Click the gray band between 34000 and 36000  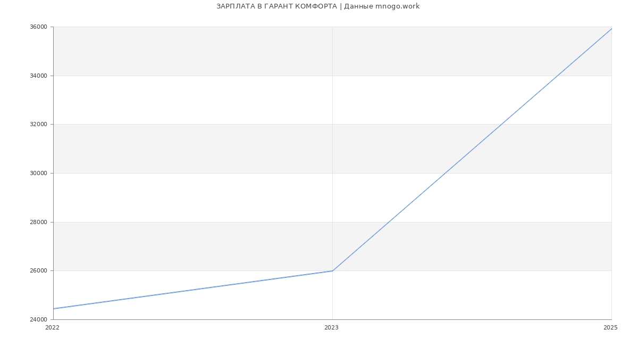point(213,51)
